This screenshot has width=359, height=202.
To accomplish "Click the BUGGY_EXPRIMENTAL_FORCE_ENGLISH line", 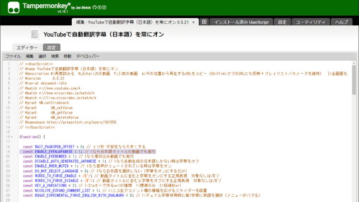I will (x=142, y=195).
